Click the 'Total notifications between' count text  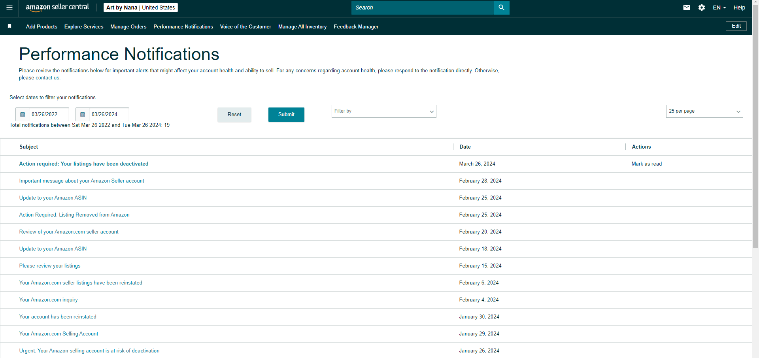click(x=90, y=125)
